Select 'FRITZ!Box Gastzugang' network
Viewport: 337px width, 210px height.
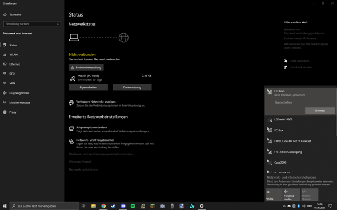point(300,152)
